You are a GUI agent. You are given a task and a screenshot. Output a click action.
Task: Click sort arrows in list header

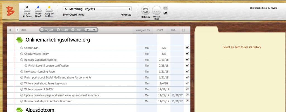10,30
